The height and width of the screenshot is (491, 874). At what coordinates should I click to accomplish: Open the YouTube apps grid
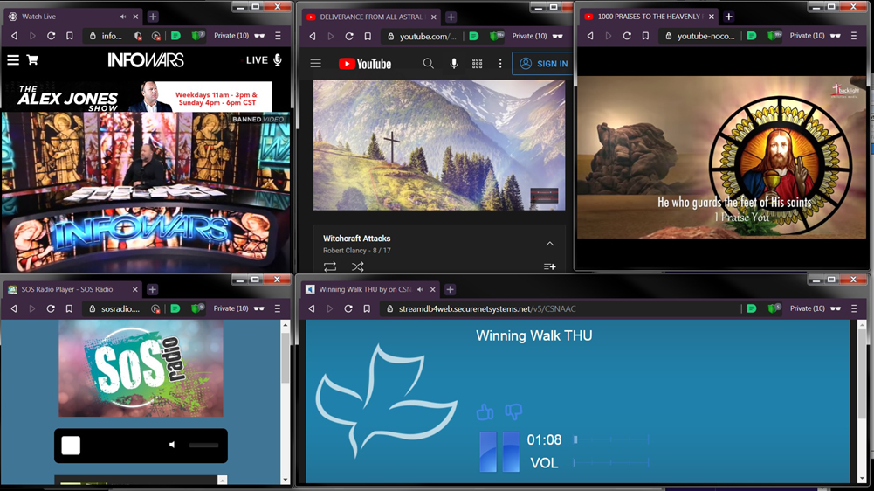tap(477, 64)
